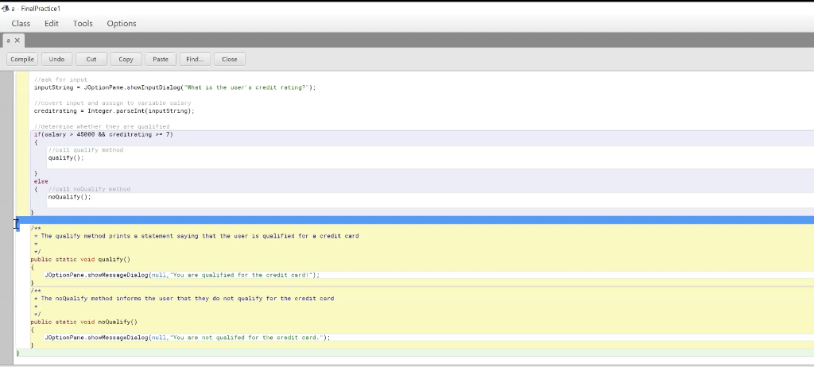The width and height of the screenshot is (814, 367).
Task: Click the "You are qualified for the credit card!" line
Action: (182, 275)
